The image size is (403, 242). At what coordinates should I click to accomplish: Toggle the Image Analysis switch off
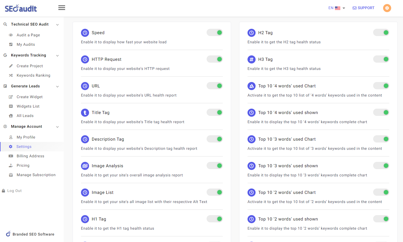pos(214,165)
